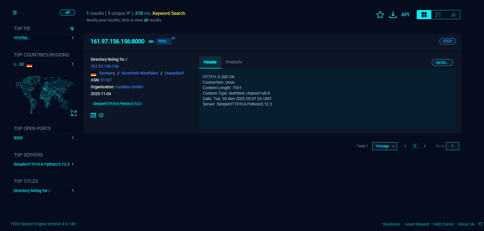Expand the world map to fullscreen
This screenshot has height=231, width=484.
(74, 113)
